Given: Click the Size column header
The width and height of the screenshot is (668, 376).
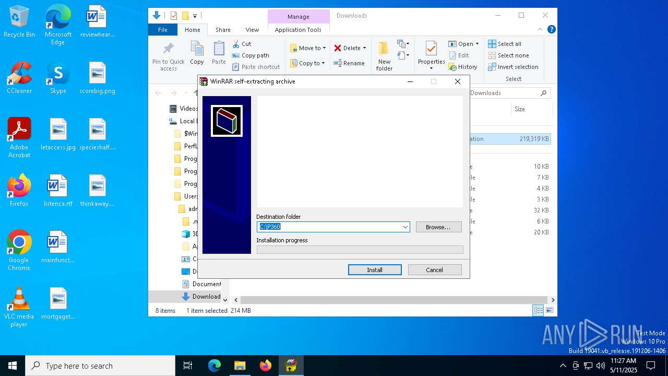Looking at the screenshot, I should click(531, 109).
